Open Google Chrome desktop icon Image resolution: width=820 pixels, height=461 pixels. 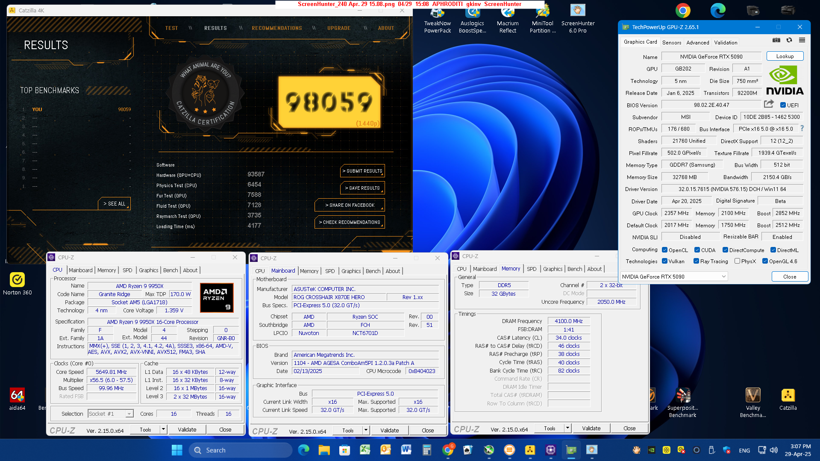[683, 11]
